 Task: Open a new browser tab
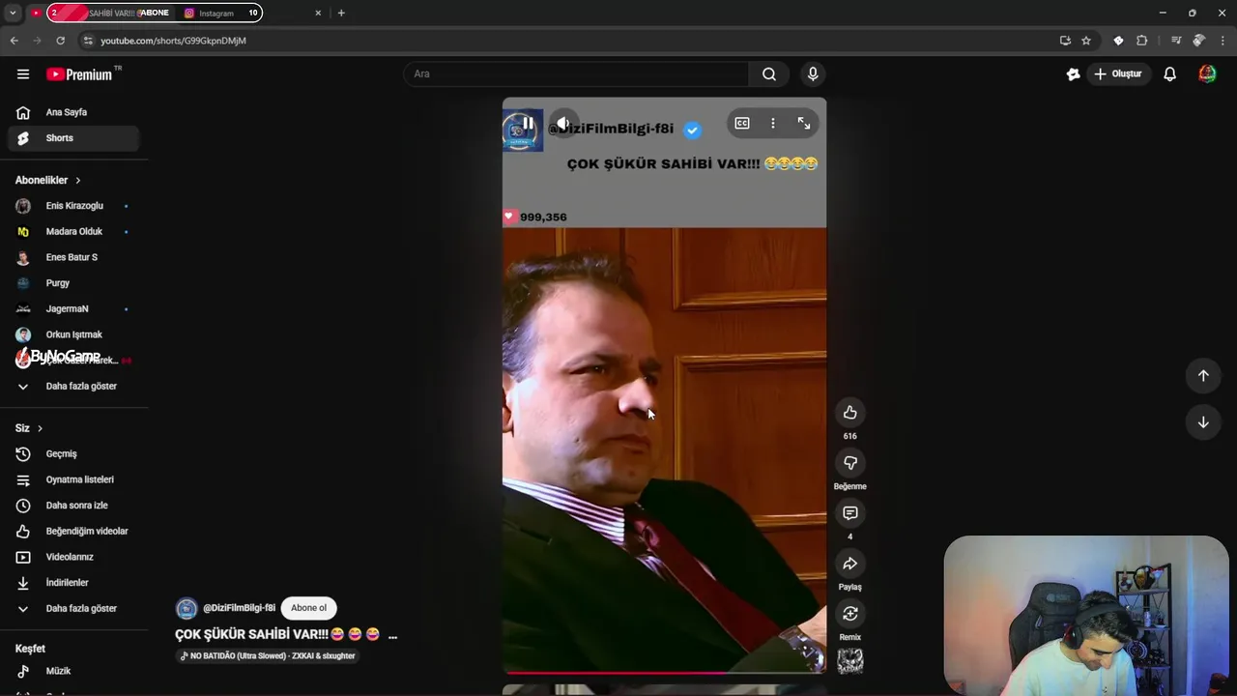coord(341,13)
